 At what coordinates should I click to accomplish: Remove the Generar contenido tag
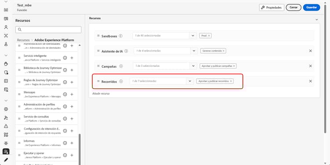coord(224,51)
